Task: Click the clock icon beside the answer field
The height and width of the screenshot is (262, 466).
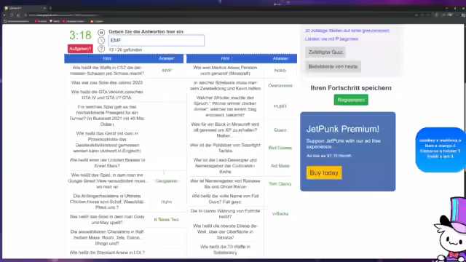Action: pos(101,41)
